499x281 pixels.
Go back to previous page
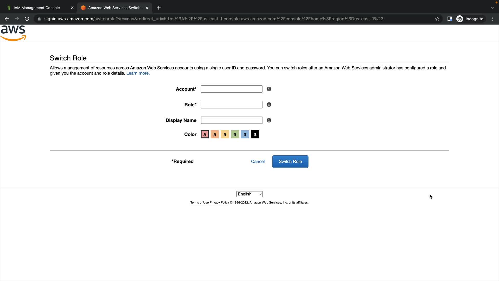(7, 19)
